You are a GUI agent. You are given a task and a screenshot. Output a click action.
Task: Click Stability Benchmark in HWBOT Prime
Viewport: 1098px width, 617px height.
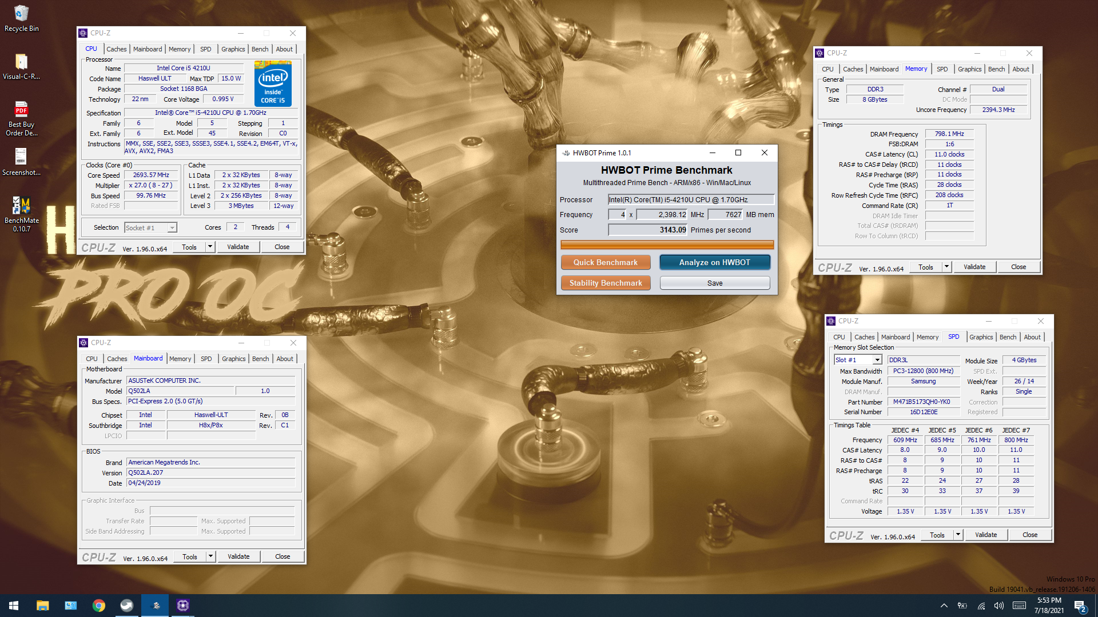[x=606, y=283]
